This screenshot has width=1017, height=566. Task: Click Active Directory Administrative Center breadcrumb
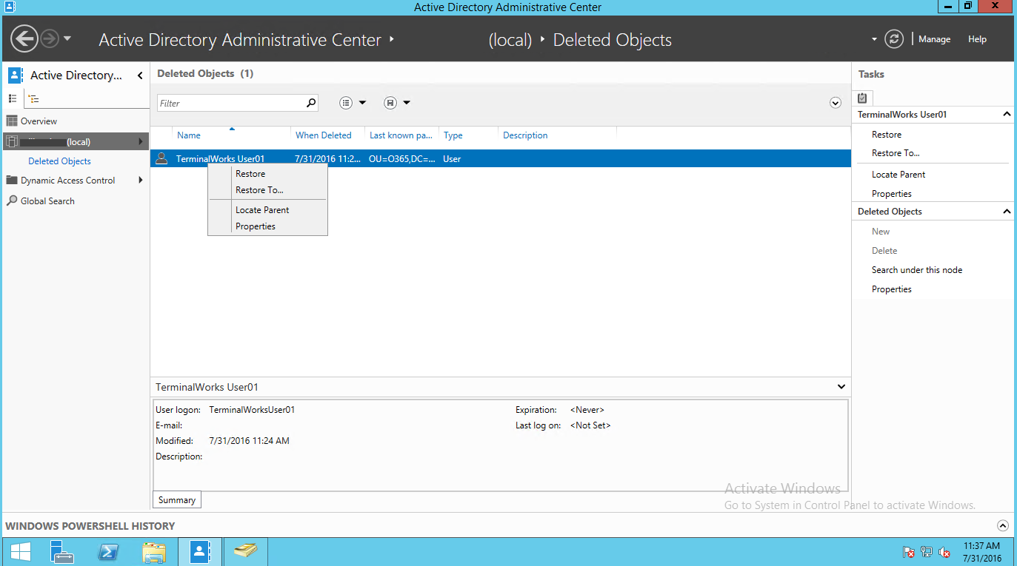click(x=240, y=40)
